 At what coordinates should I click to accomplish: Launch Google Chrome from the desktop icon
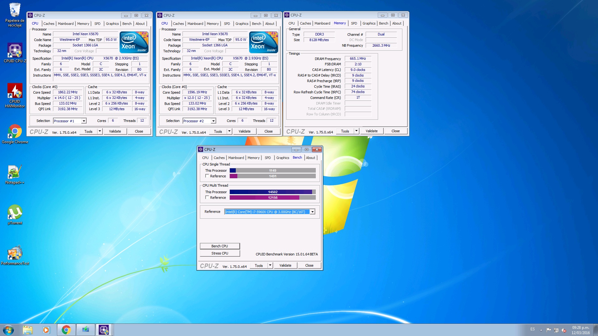(x=15, y=134)
